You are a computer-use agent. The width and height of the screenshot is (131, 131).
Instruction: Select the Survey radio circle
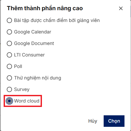(x=9, y=89)
